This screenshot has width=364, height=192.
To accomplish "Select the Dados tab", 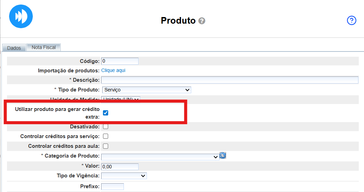I will 14,48.
